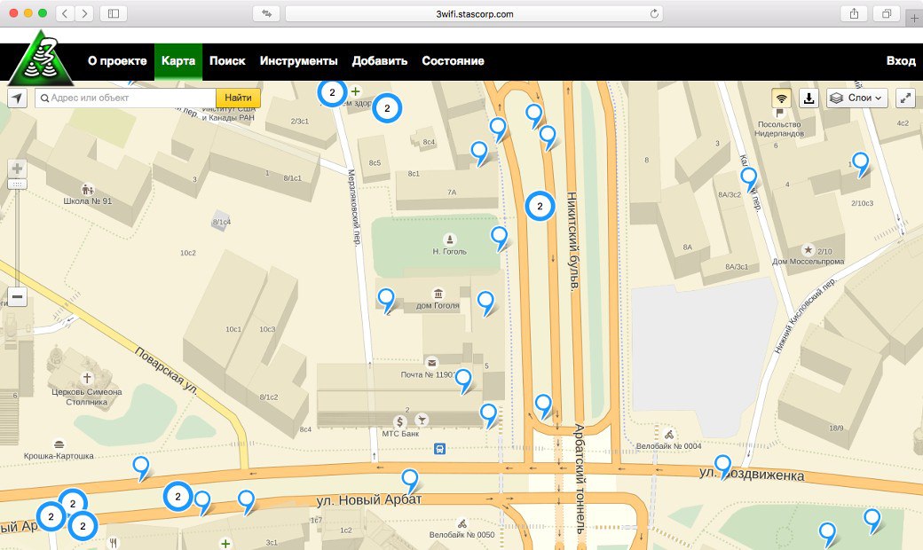Screen dimensions: 923x550
Task: Open the Safari share menu
Action: (854, 13)
